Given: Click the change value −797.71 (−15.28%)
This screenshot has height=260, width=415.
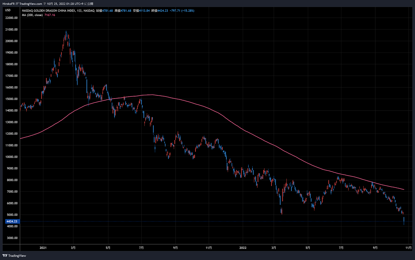Looking at the screenshot, I should point(182,11).
